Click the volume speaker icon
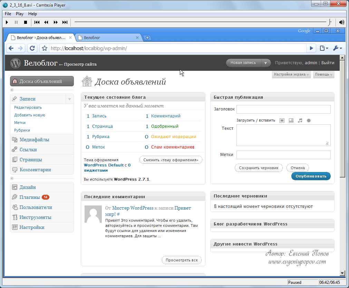 click(x=341, y=22)
